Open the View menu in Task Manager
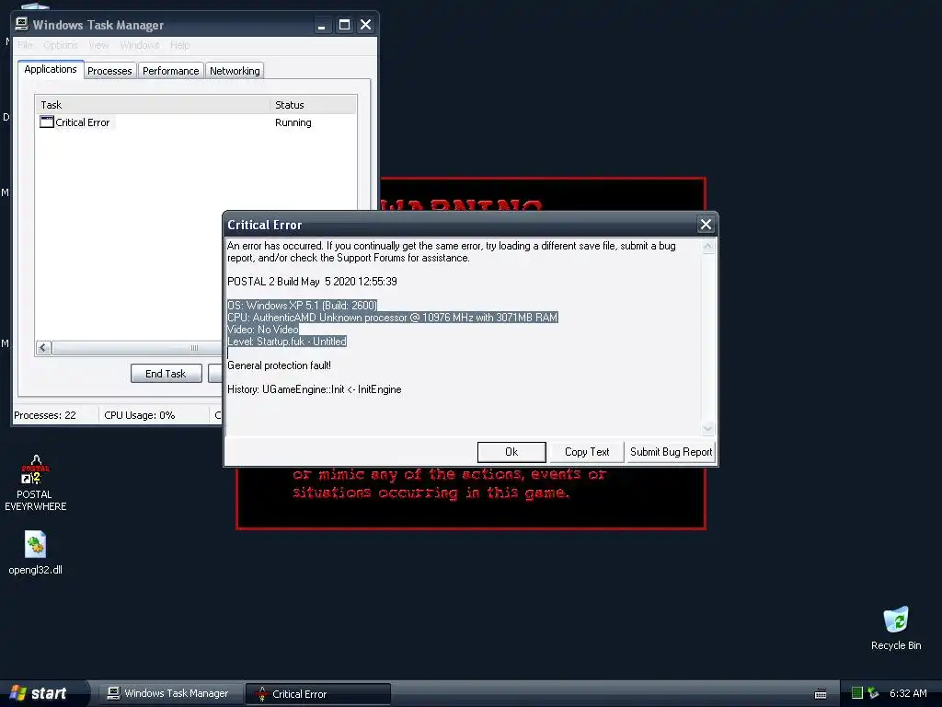This screenshot has height=707, width=942. 99,45
